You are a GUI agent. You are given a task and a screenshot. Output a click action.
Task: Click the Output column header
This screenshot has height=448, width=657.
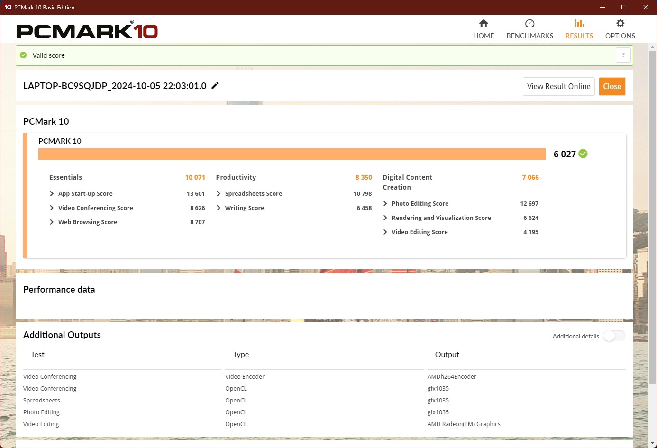[447, 354]
